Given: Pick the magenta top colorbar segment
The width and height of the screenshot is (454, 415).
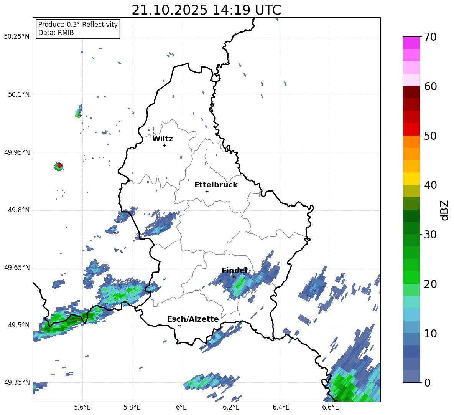Looking at the screenshot, I should [411, 43].
